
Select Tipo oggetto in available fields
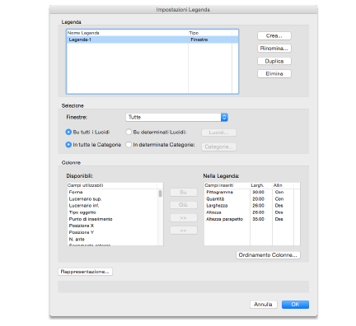click(x=112, y=212)
